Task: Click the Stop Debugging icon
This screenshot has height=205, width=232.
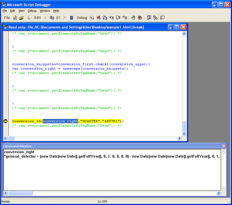Action: click(98, 18)
